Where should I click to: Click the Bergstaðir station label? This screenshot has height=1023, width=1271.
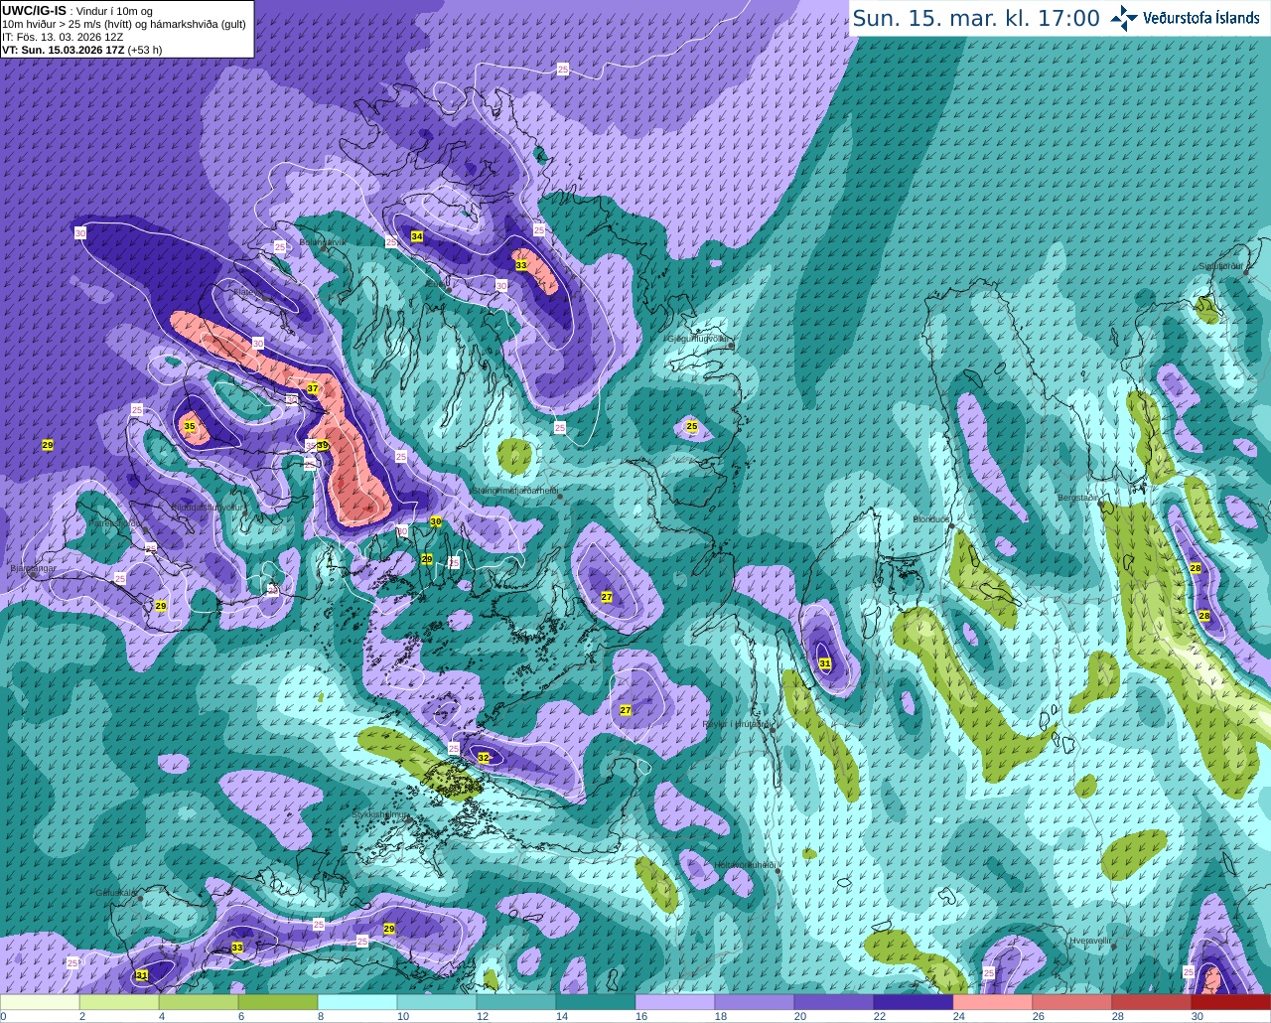coord(1078,498)
